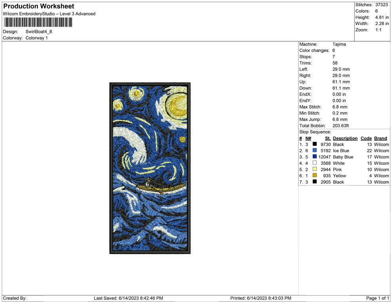Click the Pink thread color swatch
This screenshot has width=392, height=302.
tap(315, 169)
